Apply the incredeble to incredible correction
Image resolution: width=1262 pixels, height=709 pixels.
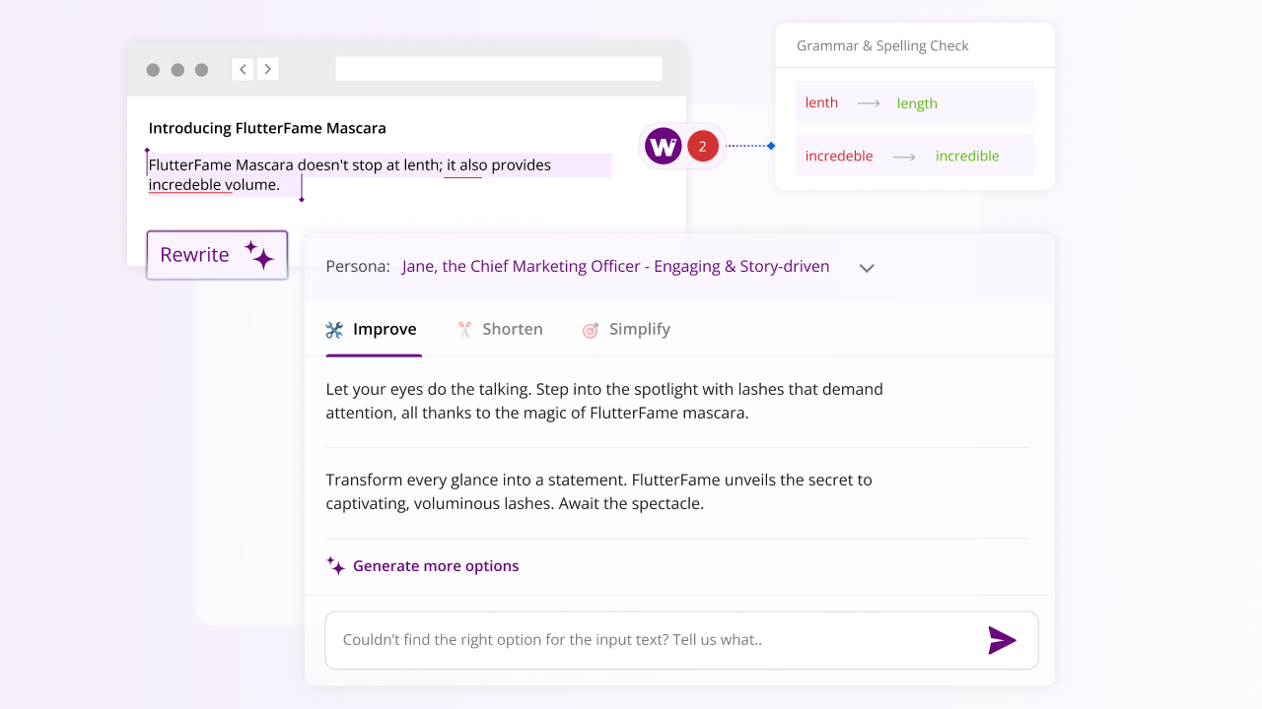pyautogui.click(x=915, y=156)
